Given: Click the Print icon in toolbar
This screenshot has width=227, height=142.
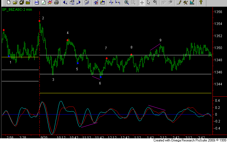Looking at the screenshot, I should [56, 3].
